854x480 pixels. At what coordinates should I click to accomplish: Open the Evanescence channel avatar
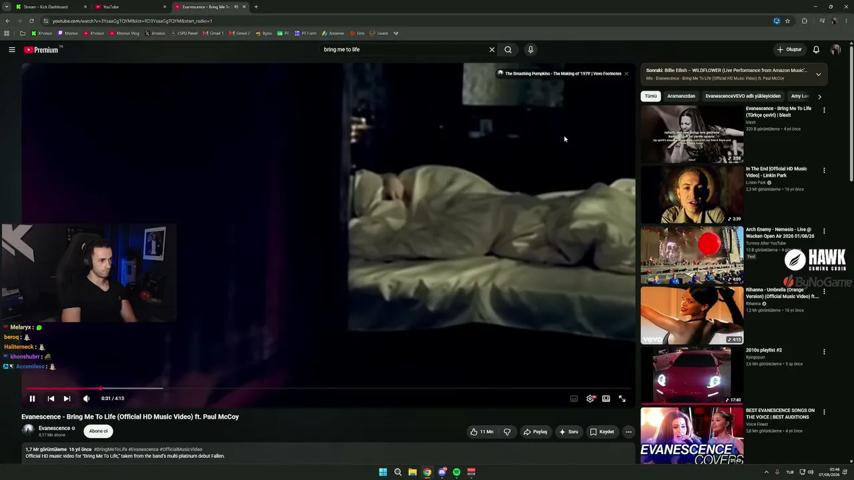coord(28,431)
